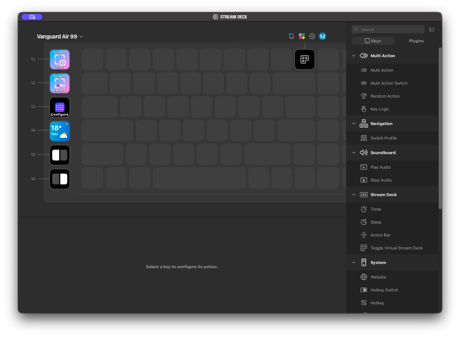Select the Random Action text label
Viewport: 460px width, 337px height.
[385, 96]
